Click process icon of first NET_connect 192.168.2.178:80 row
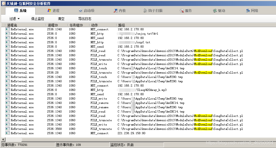 click(x=8, y=29)
